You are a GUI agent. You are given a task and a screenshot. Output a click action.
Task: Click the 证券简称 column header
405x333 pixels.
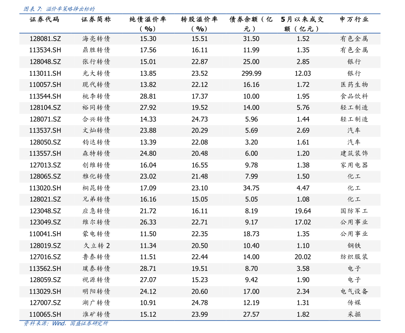click(96, 20)
